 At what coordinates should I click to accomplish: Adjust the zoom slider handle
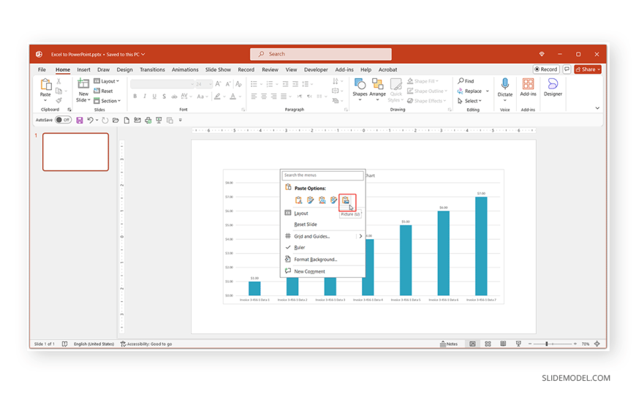tap(546, 344)
